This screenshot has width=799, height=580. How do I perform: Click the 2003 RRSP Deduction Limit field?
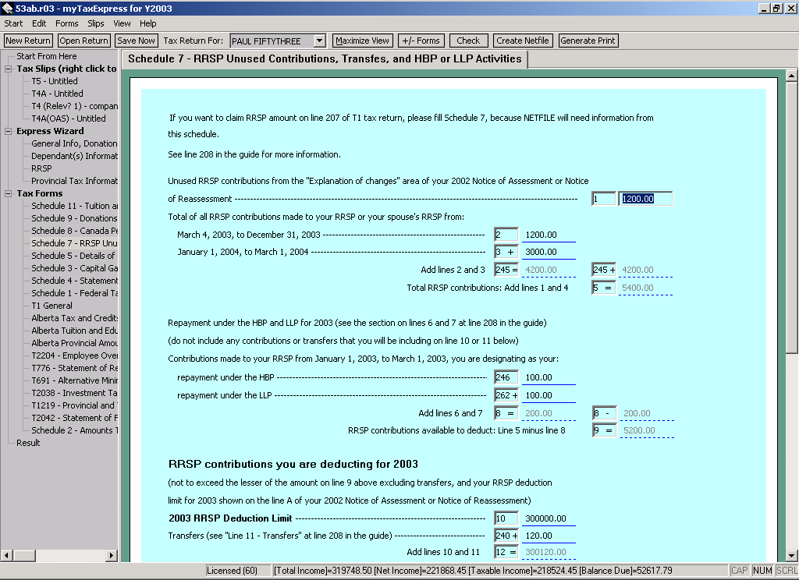(x=548, y=518)
